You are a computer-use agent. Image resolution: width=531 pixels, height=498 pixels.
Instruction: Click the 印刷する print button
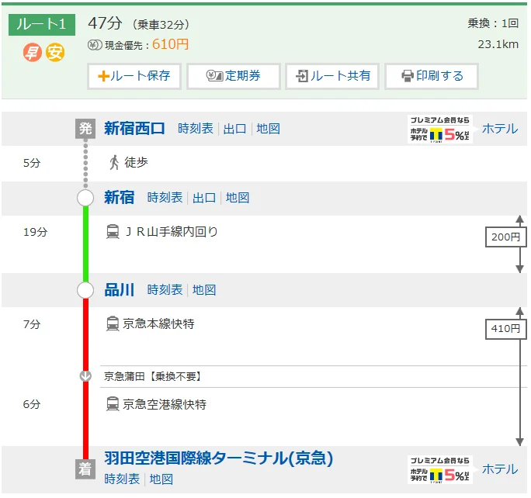click(432, 76)
